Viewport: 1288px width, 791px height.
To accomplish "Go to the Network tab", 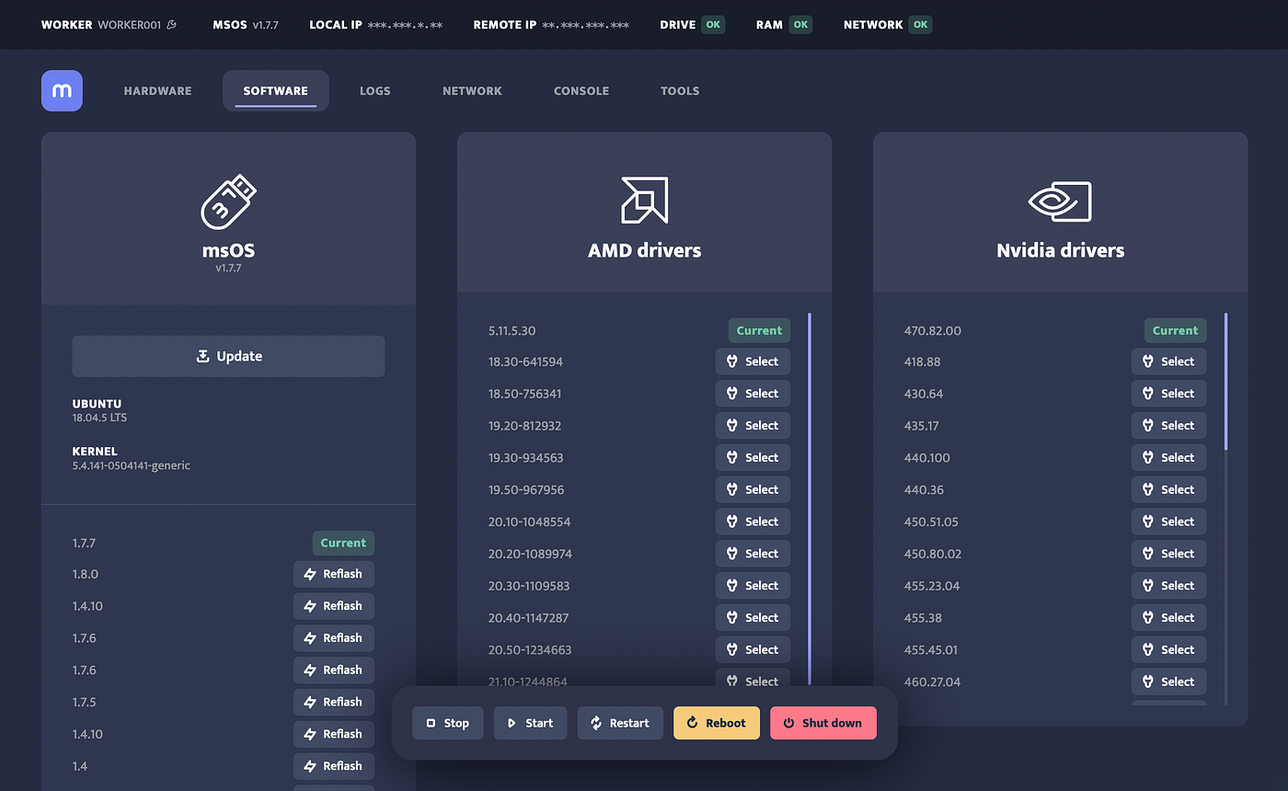I will coord(472,91).
